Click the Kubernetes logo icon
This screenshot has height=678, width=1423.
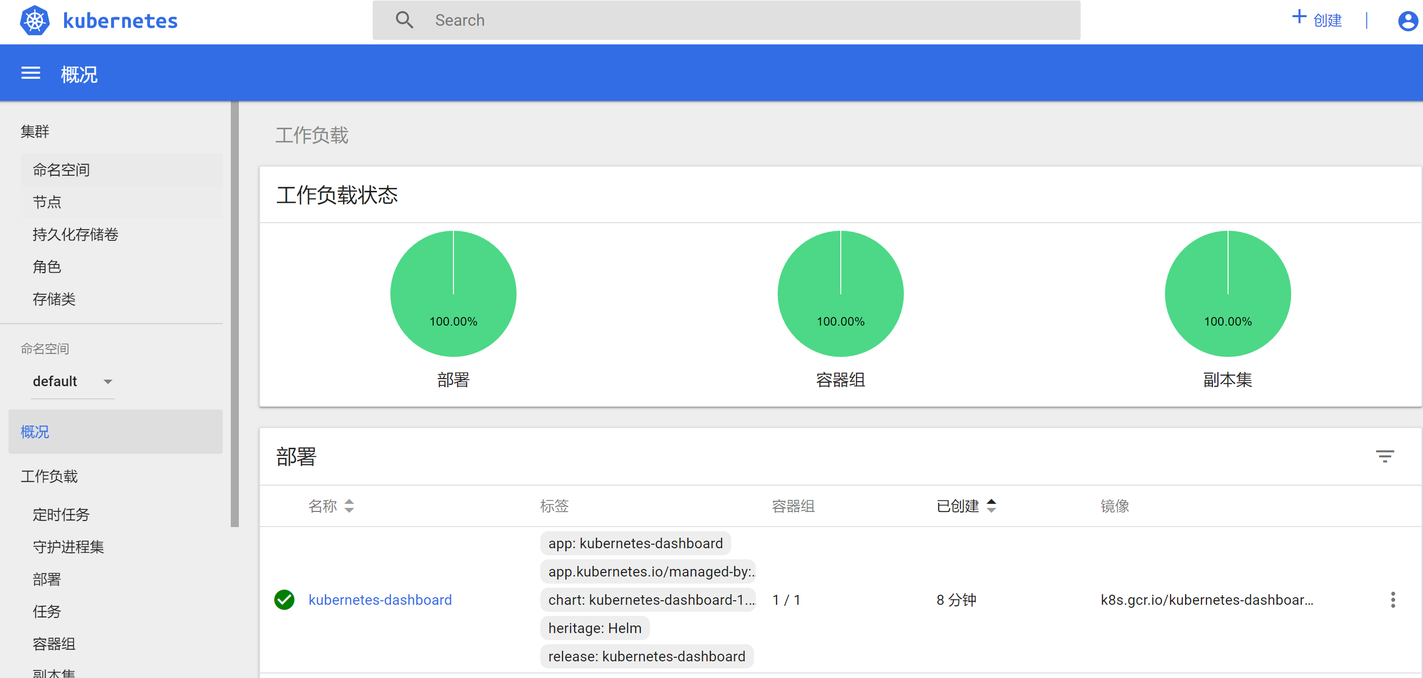tap(34, 20)
